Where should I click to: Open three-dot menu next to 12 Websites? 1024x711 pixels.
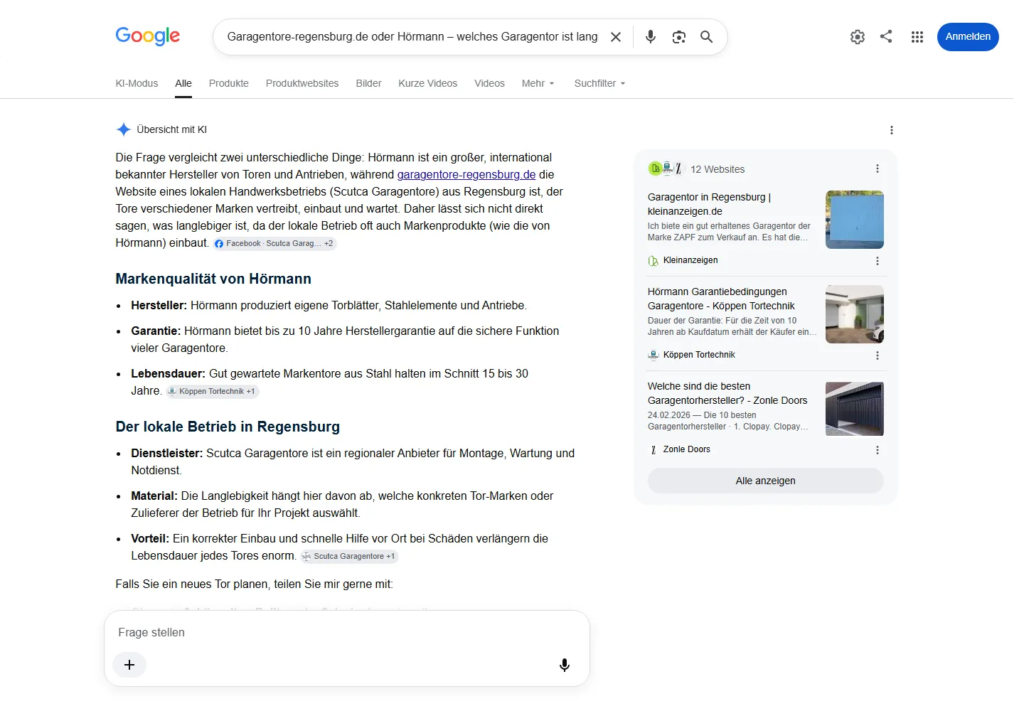click(x=878, y=169)
